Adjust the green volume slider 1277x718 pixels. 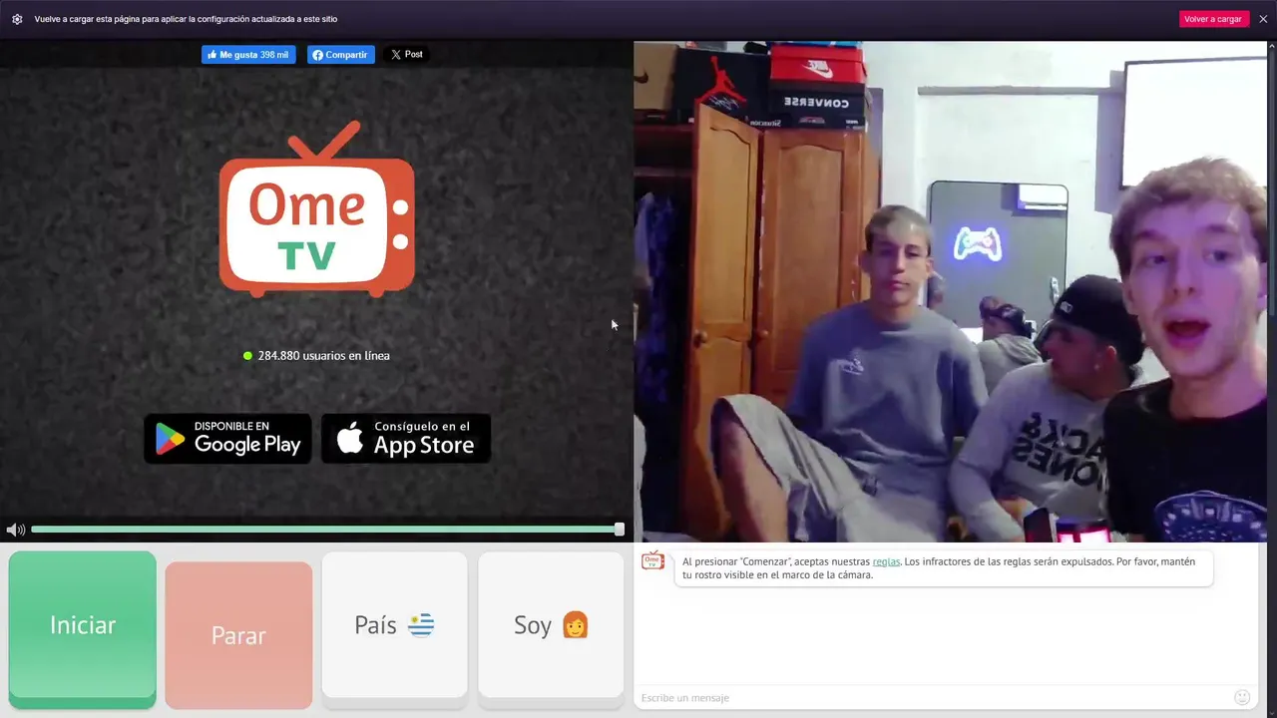325,530
